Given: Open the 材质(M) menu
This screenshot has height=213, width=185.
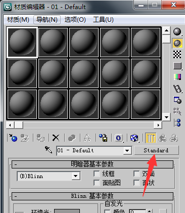Looking at the screenshot, I should coord(18,20).
